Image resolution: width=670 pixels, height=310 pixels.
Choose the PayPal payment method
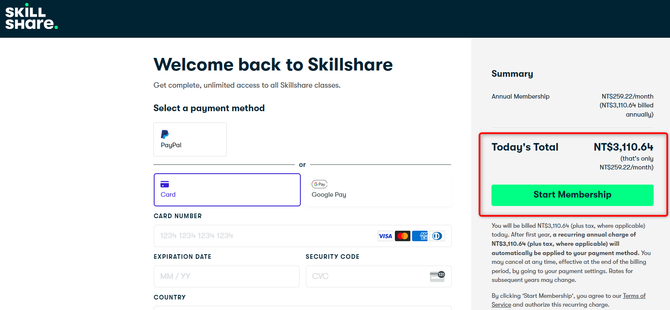[190, 139]
